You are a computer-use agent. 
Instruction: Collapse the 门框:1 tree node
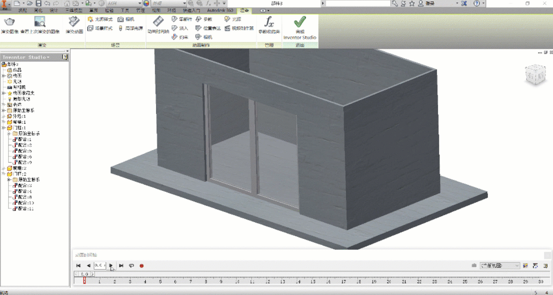[4, 128]
